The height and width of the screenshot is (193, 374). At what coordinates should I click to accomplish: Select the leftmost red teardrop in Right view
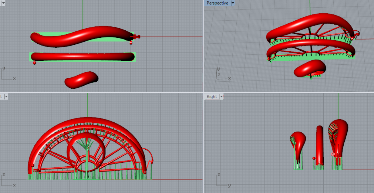point(299,142)
